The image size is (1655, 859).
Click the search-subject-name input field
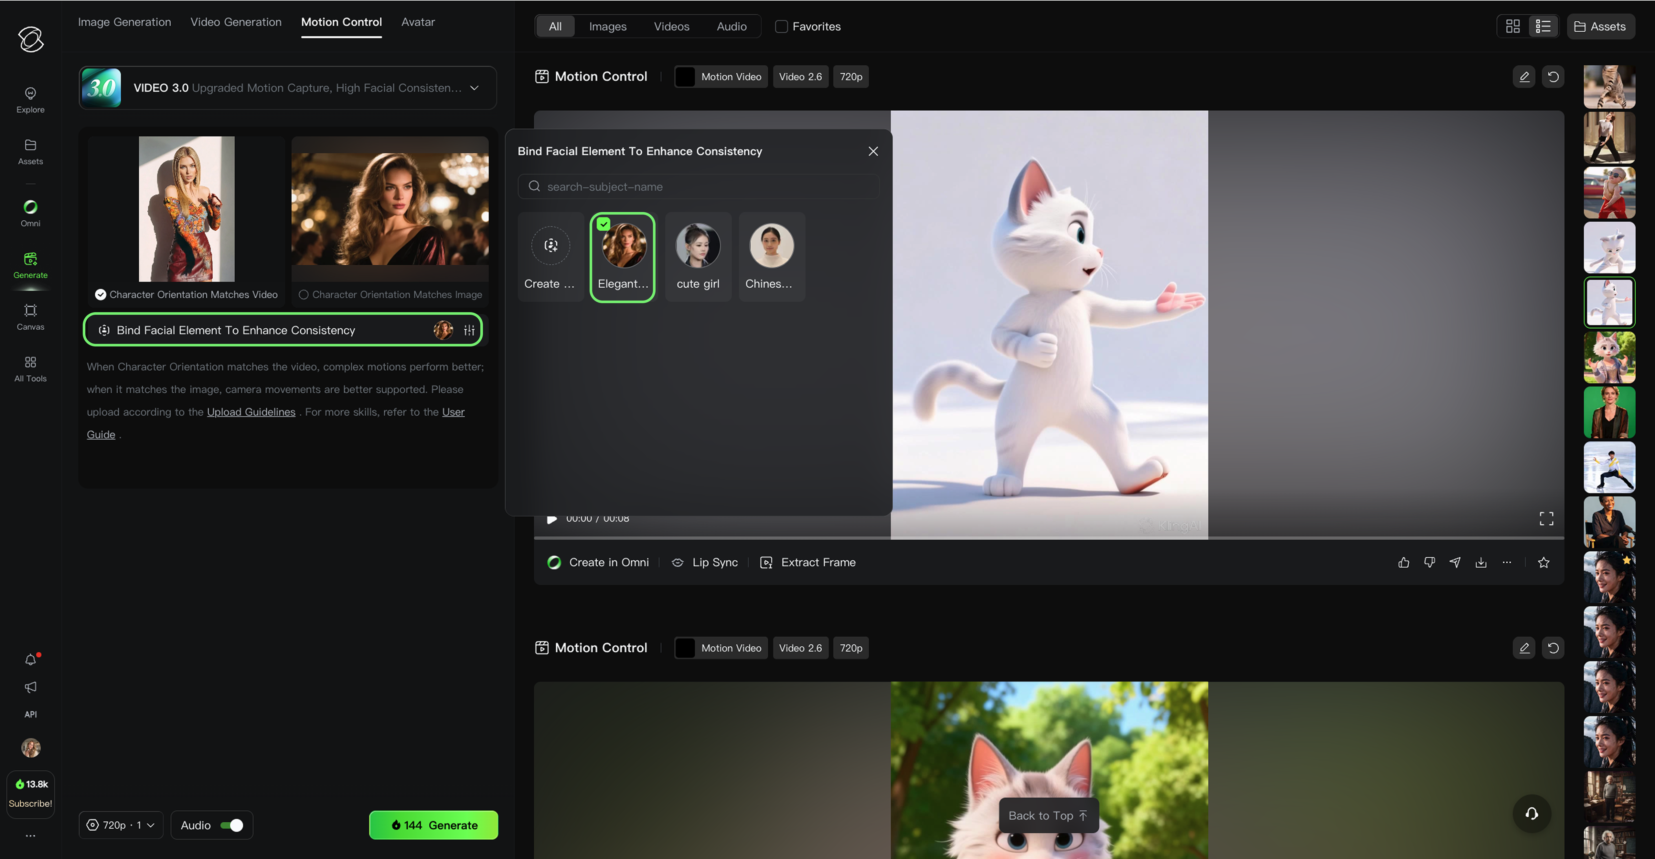(x=698, y=186)
